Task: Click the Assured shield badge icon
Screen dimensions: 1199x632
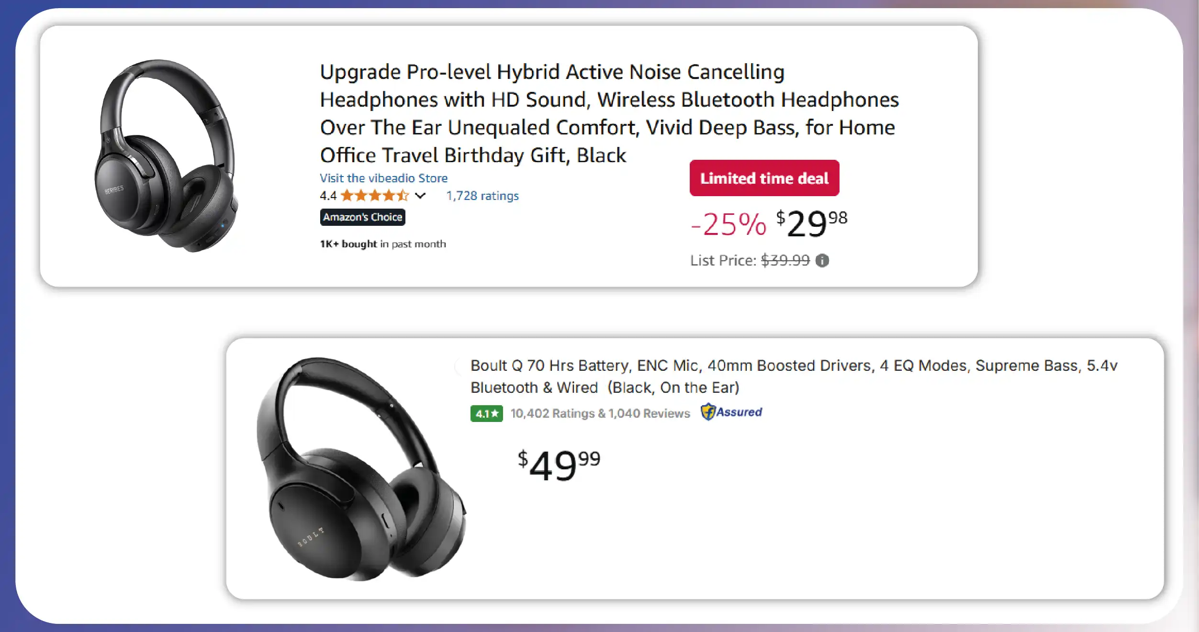Action: coord(709,411)
